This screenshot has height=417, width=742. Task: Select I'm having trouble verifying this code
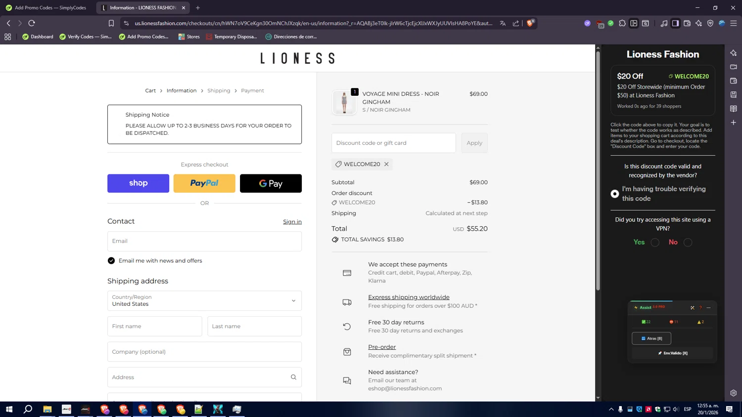(614, 194)
